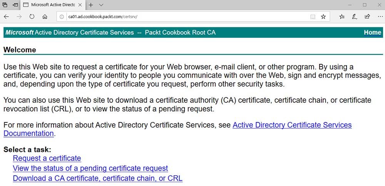This screenshot has height=186, width=385.
Task: Open a new tab with plus button
Action: [91, 5]
